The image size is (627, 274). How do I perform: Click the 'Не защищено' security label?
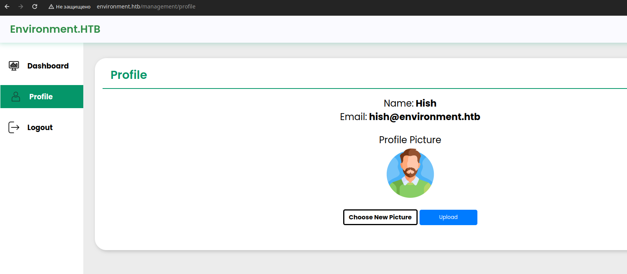(73, 7)
